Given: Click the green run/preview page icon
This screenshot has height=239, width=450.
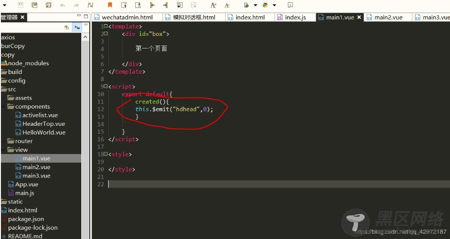Looking at the screenshot, I should click(246, 5).
